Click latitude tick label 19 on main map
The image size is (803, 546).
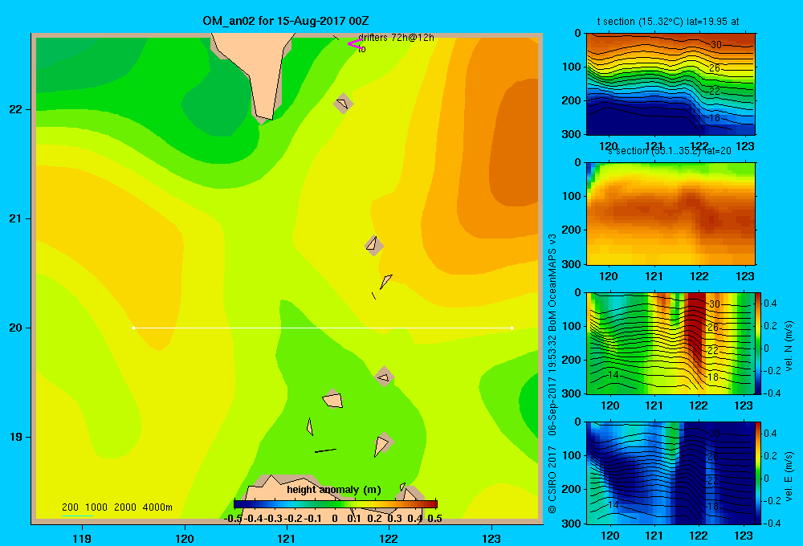tap(16, 437)
